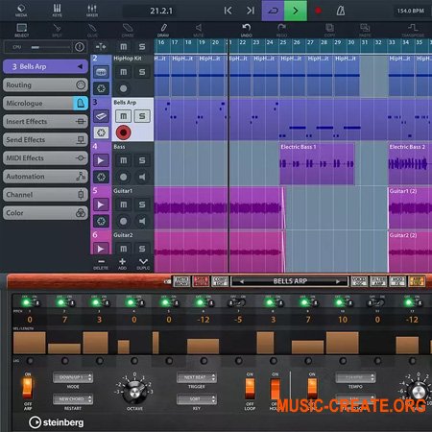The height and width of the screenshot is (432, 432).
Task: Solo the Bells Arp track
Action: (142, 116)
